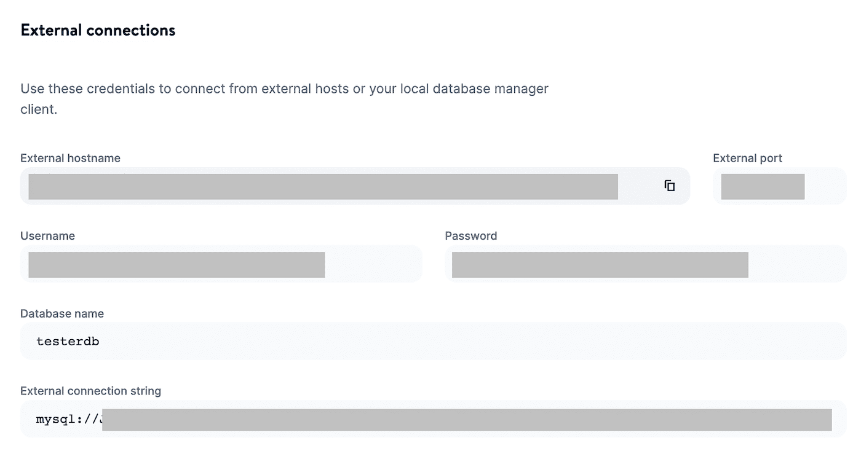Click the Username label
Viewport: 861px width, 459px height.
click(48, 235)
